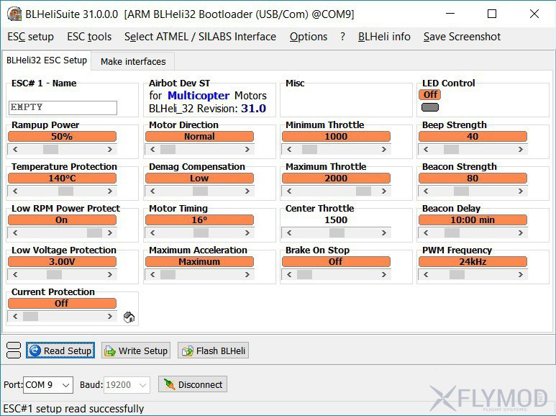Click the Maximum Throttle 2000 value bar
The width and height of the screenshot is (556, 416).
pyautogui.click(x=336, y=178)
